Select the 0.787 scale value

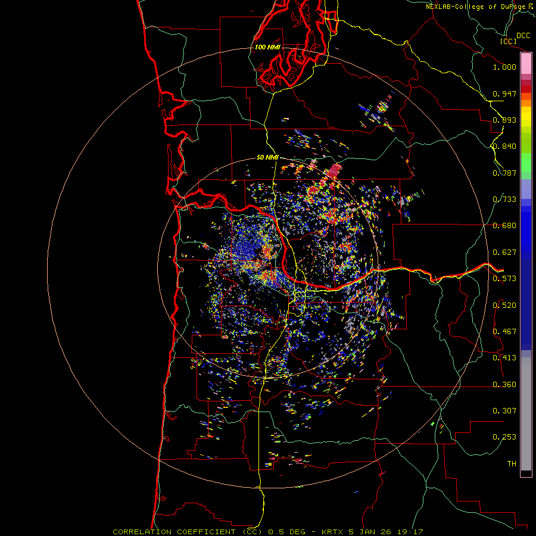(x=504, y=173)
